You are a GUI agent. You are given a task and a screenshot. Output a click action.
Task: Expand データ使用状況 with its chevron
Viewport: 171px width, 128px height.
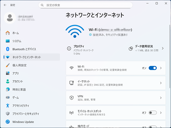pyautogui.click(x=163, y=48)
